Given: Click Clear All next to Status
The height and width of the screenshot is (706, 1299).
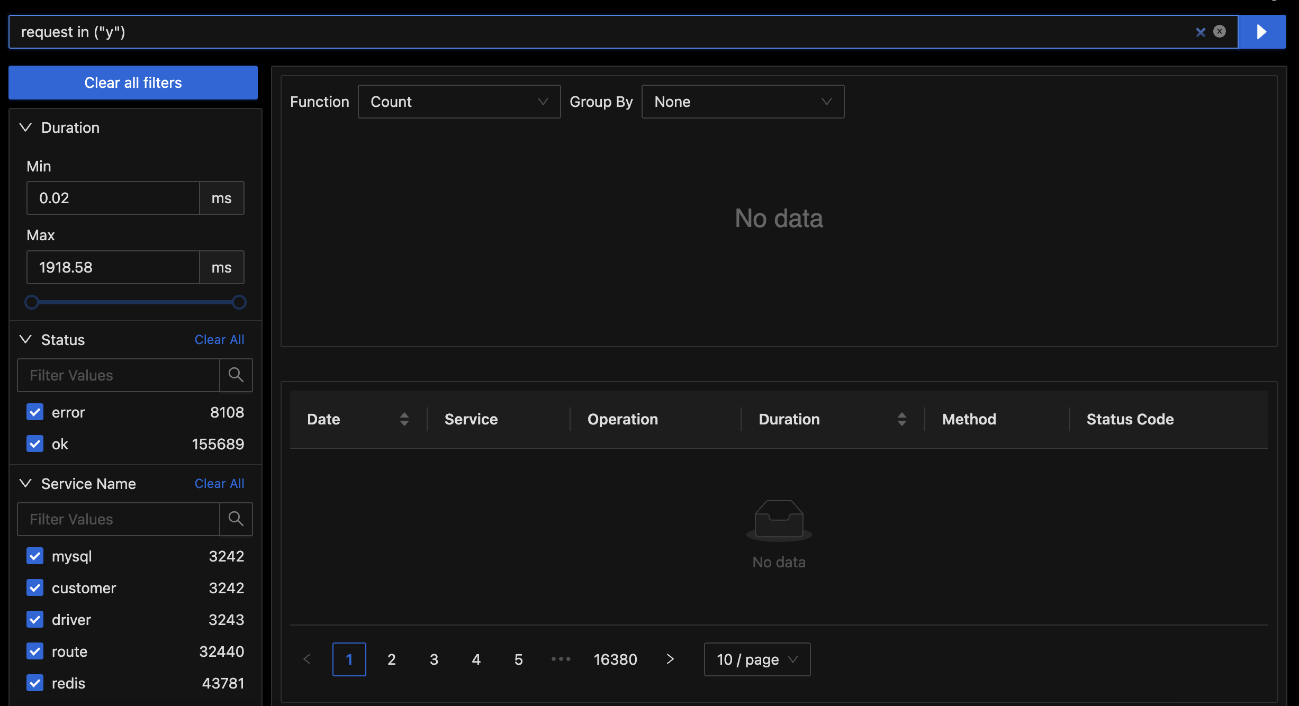Looking at the screenshot, I should 219,339.
